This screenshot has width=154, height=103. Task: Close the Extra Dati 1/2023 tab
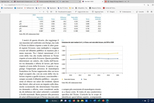click(102, 2)
